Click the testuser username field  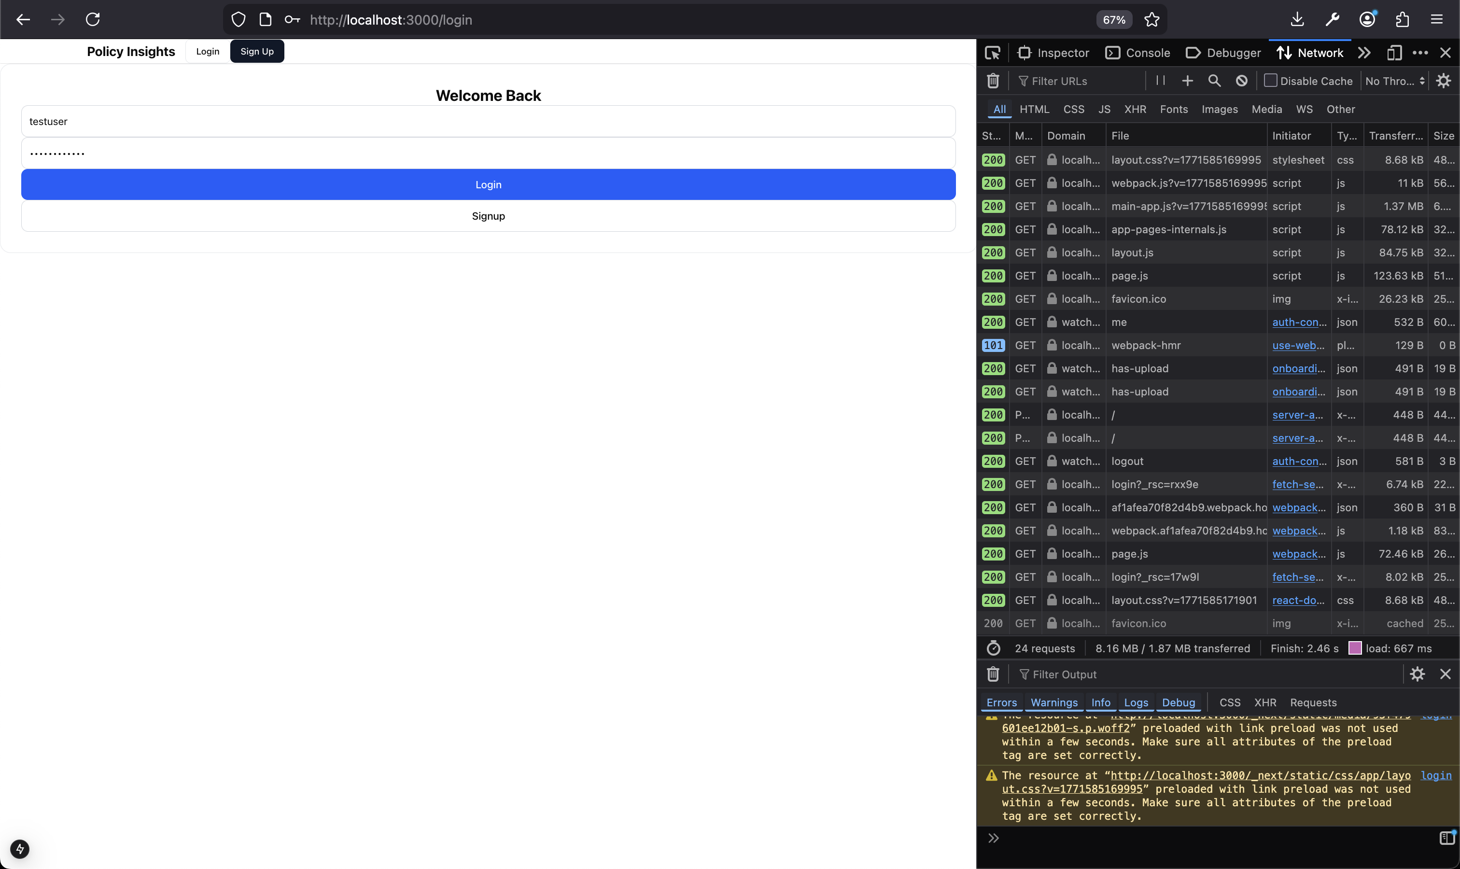[488, 121]
